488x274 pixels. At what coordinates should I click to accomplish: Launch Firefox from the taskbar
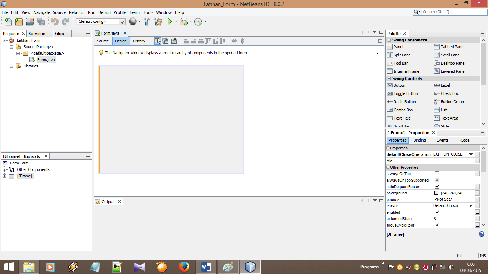pyautogui.click(x=183, y=267)
